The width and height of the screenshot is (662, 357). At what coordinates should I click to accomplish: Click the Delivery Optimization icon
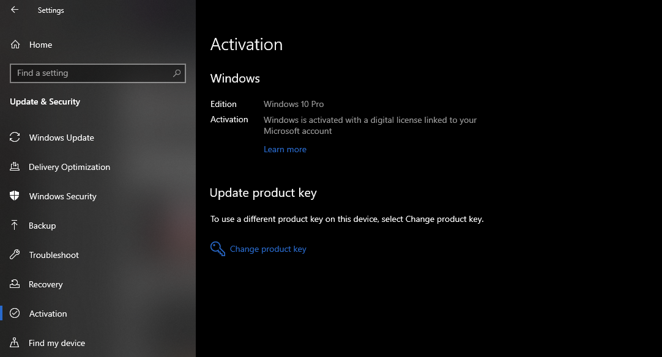click(15, 166)
